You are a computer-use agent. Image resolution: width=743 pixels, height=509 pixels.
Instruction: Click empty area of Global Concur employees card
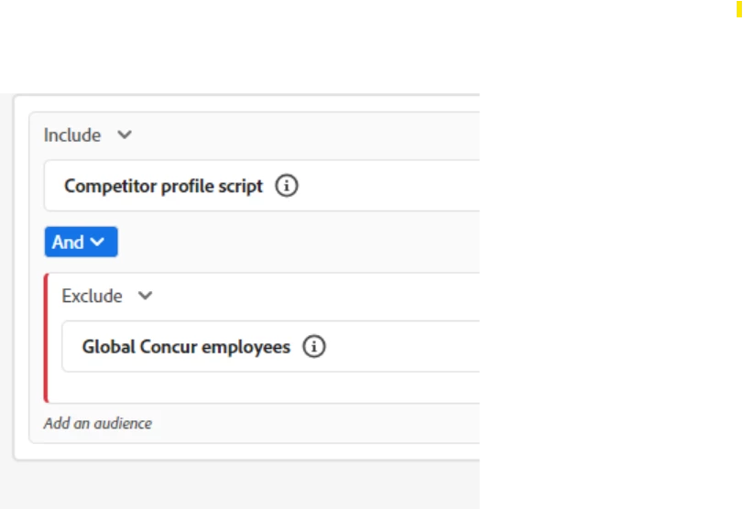[x=403, y=347]
